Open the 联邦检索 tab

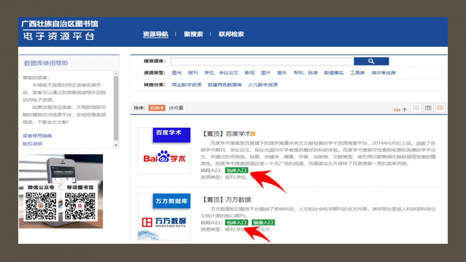tap(231, 34)
